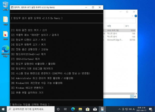This screenshot has height=112, width=155.
Task: Minimize the console window
Action: click(x=86, y=7)
